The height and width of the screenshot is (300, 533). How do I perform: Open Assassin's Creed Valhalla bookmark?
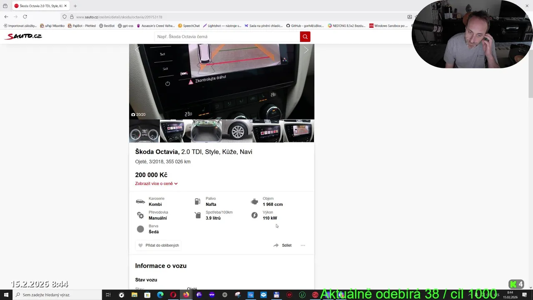point(156,26)
